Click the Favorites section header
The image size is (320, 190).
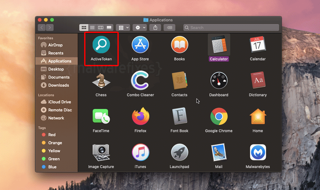(x=45, y=38)
